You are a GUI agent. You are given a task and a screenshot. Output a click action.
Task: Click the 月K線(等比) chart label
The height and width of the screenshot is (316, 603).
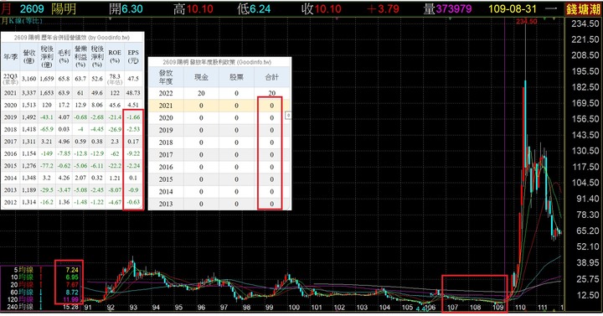(23, 21)
